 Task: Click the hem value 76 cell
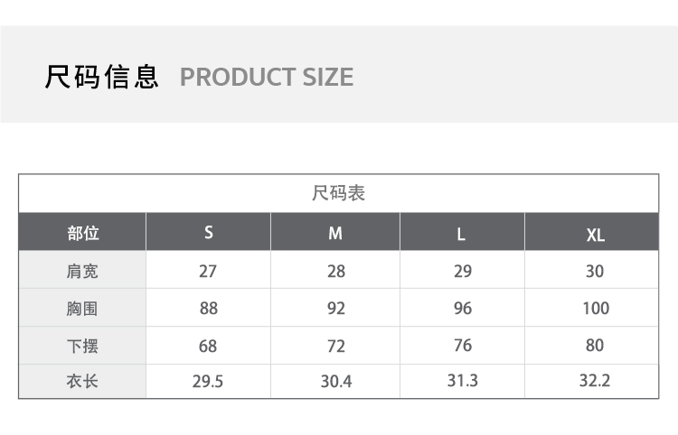(x=462, y=346)
